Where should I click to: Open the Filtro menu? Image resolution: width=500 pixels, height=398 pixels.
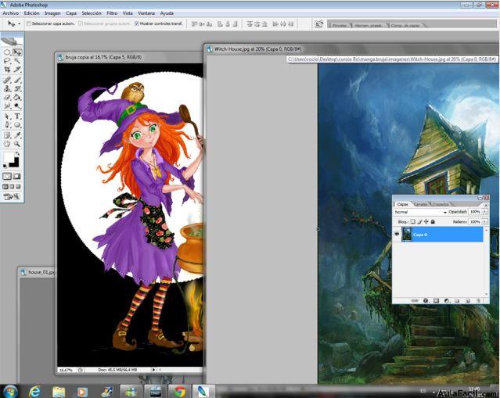(x=112, y=13)
